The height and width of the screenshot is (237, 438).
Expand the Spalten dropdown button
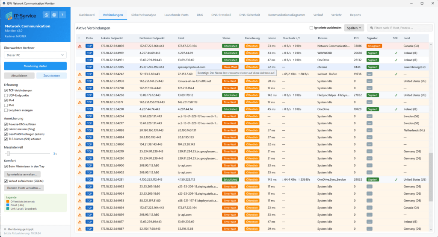click(x=354, y=28)
